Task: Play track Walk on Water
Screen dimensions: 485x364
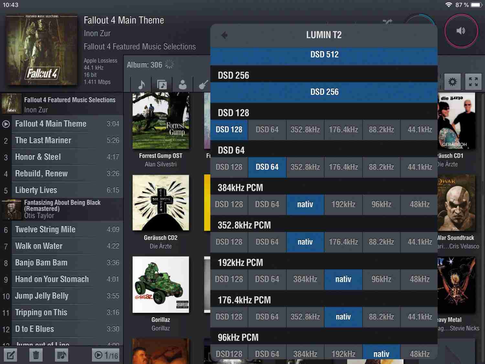Action: pyautogui.click(x=61, y=246)
